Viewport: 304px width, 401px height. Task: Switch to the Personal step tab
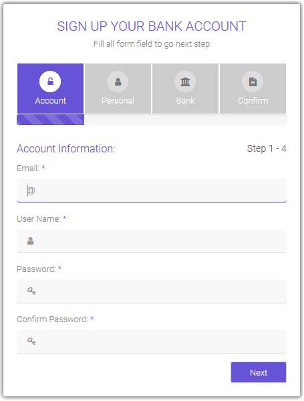[118, 88]
